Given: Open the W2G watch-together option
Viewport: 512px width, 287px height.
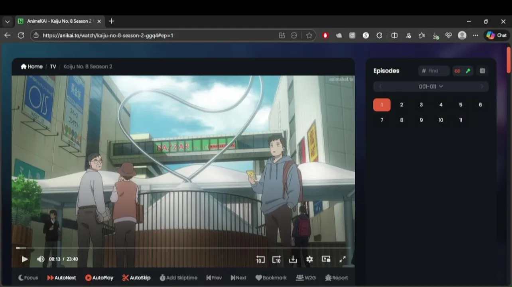Looking at the screenshot, I should pyautogui.click(x=306, y=278).
